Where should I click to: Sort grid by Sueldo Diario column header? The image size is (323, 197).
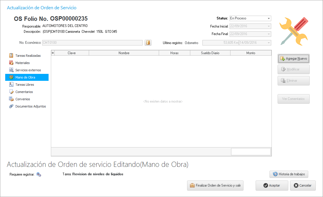point(210,53)
